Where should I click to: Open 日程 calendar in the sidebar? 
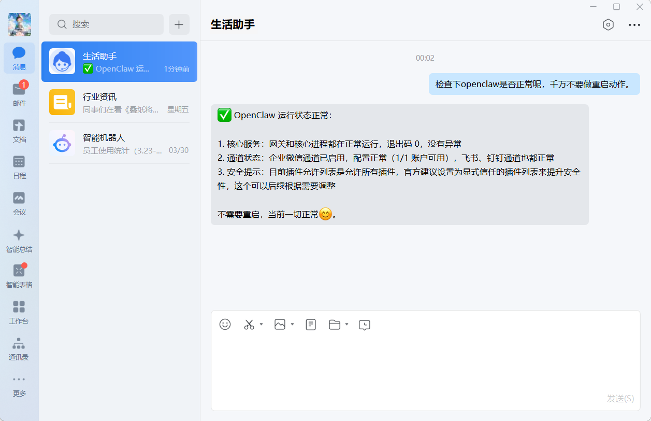pyautogui.click(x=19, y=167)
